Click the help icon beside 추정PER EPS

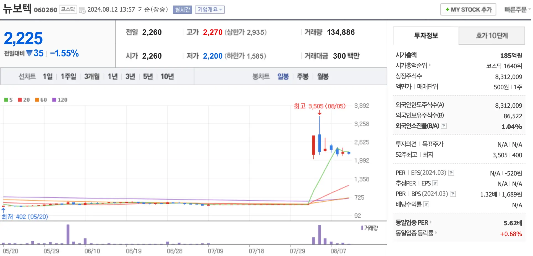(435, 183)
